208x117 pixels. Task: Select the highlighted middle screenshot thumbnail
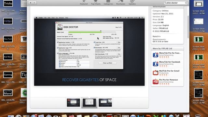(89, 103)
